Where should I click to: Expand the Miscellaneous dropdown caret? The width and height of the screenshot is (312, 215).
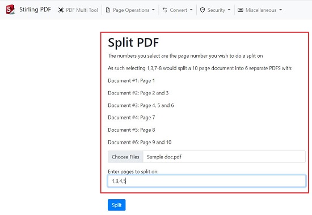pyautogui.click(x=281, y=10)
